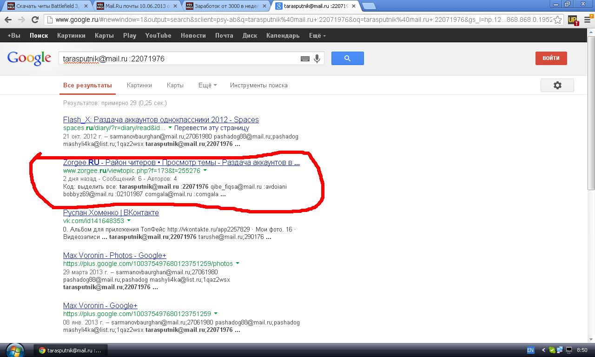This screenshot has width=595, height=357.
Task: Click the Google logo
Action: (29, 59)
